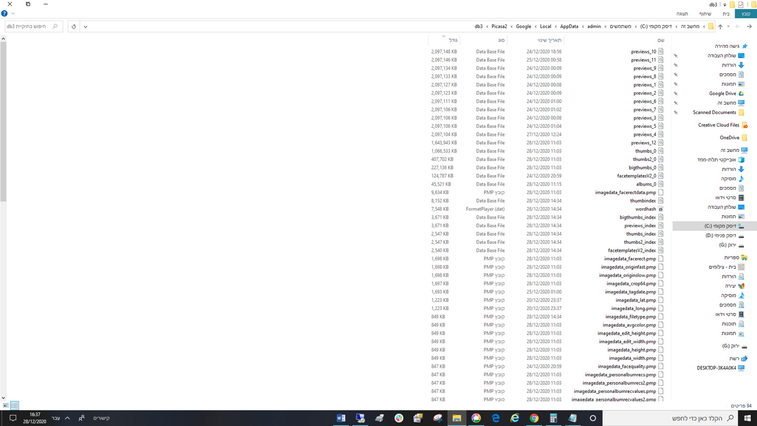Open Microsoft Edge from the taskbar

[495, 418]
